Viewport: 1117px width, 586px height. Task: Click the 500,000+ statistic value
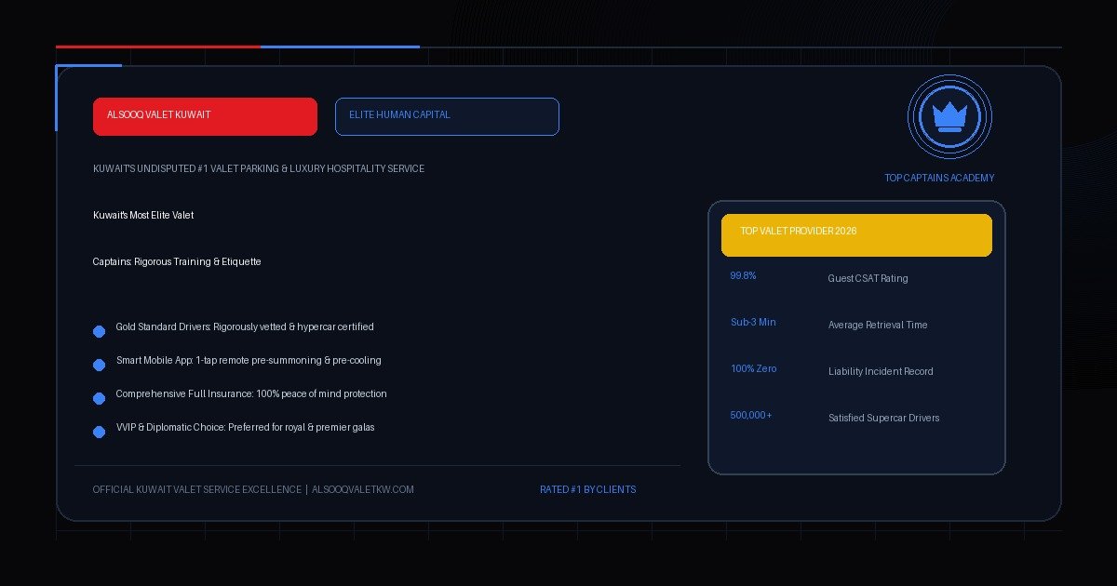click(751, 415)
